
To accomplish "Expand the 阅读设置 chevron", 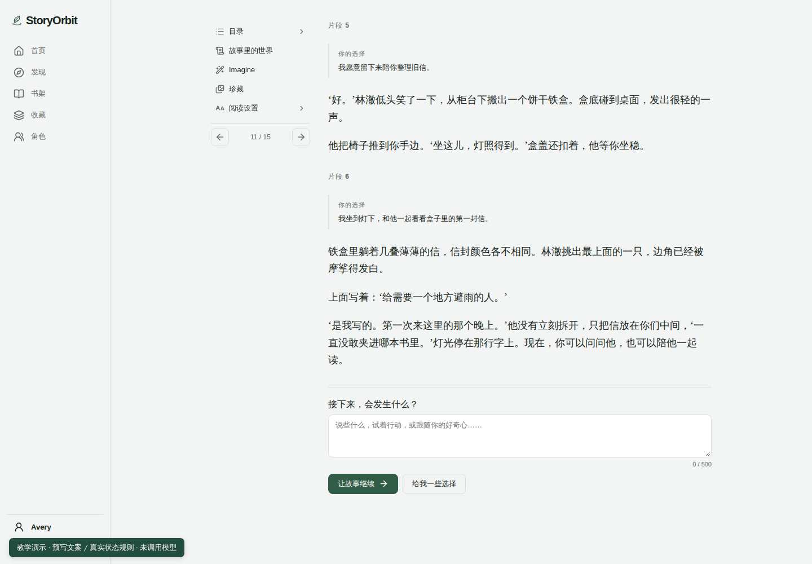I will [302, 108].
